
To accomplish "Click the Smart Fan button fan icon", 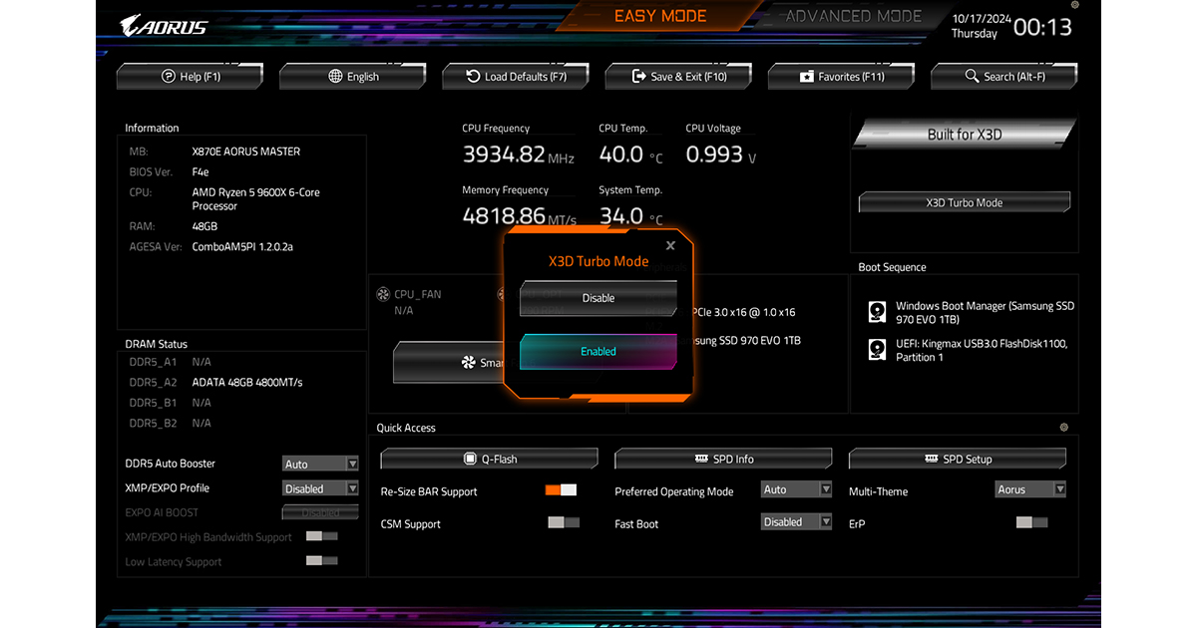I will click(x=469, y=363).
